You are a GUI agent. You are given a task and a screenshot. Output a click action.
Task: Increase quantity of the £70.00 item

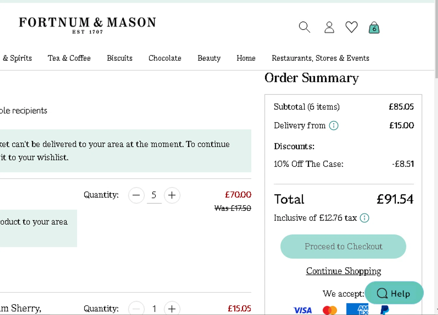pos(172,195)
